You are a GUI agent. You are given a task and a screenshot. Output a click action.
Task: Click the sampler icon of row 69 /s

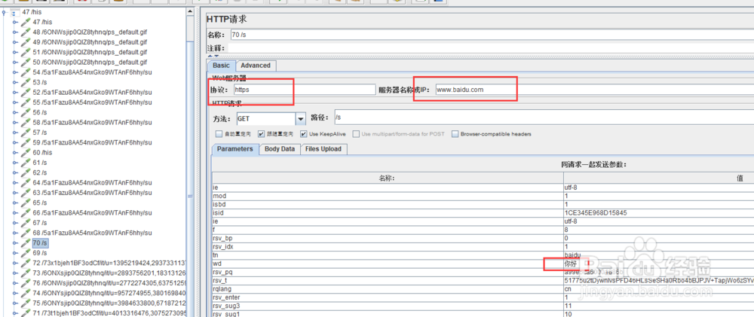tap(26, 253)
